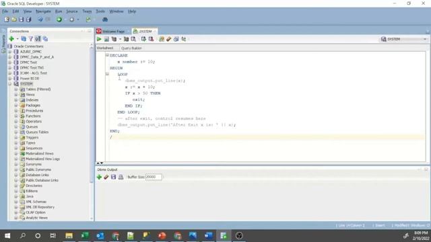Click the Save All icon in main toolbar
This screenshot has height=242, width=431.
click(x=28, y=19)
